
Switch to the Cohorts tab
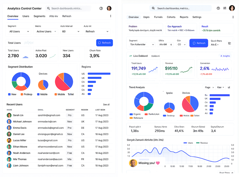click(171, 17)
